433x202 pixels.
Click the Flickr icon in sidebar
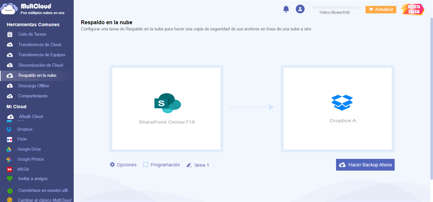point(9,140)
